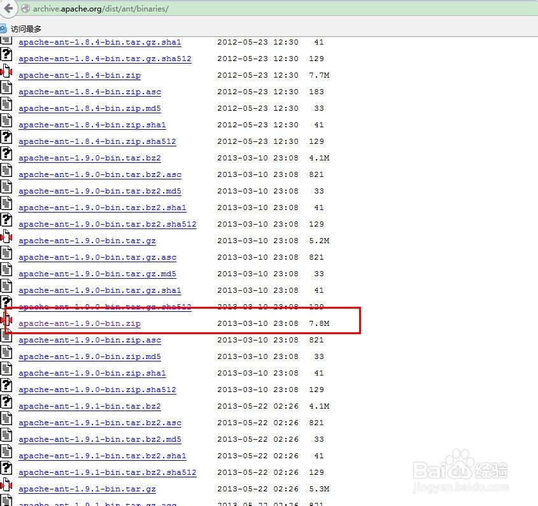Click the text file icon beside apache-ant-1.8.4-bin.zip.sha1

click(6, 121)
